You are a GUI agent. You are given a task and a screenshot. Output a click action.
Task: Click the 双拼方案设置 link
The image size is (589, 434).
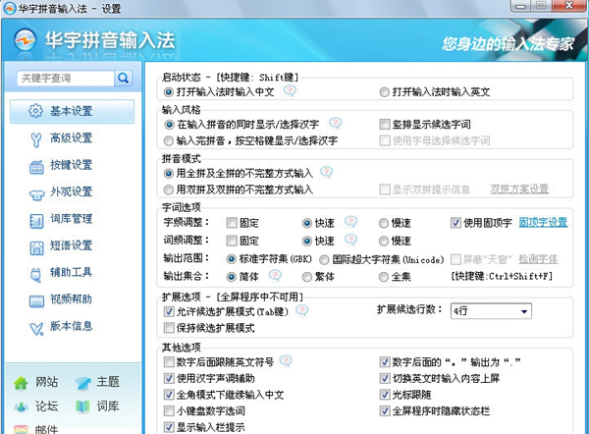tap(519, 189)
